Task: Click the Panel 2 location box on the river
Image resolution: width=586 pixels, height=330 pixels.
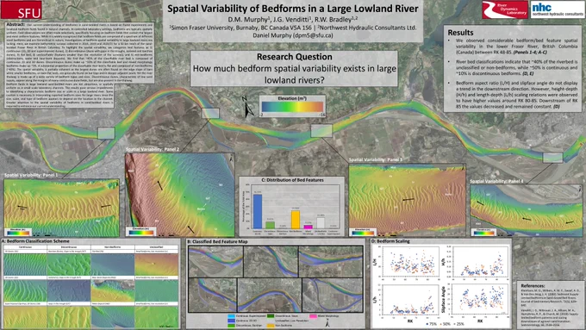Action: [x=210, y=113]
